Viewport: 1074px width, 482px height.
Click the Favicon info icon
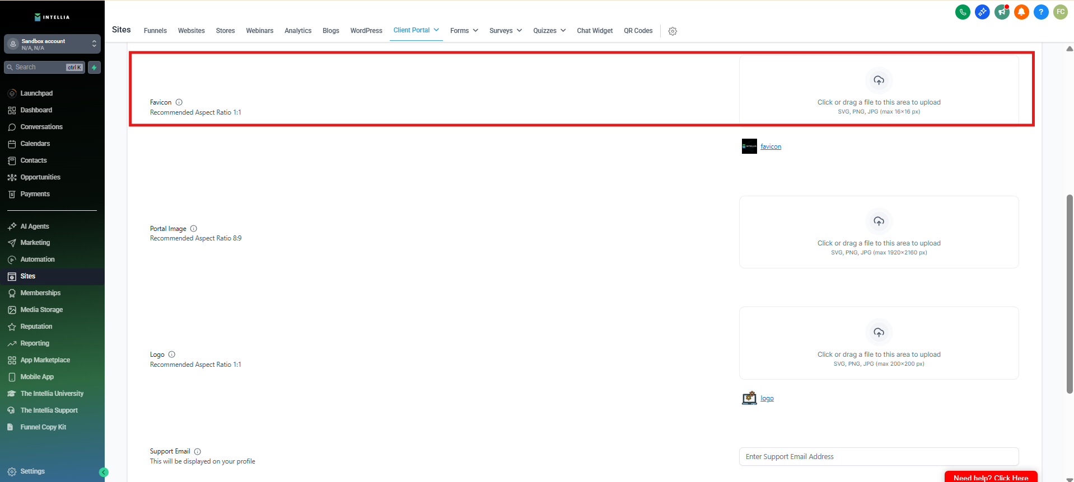pos(179,102)
